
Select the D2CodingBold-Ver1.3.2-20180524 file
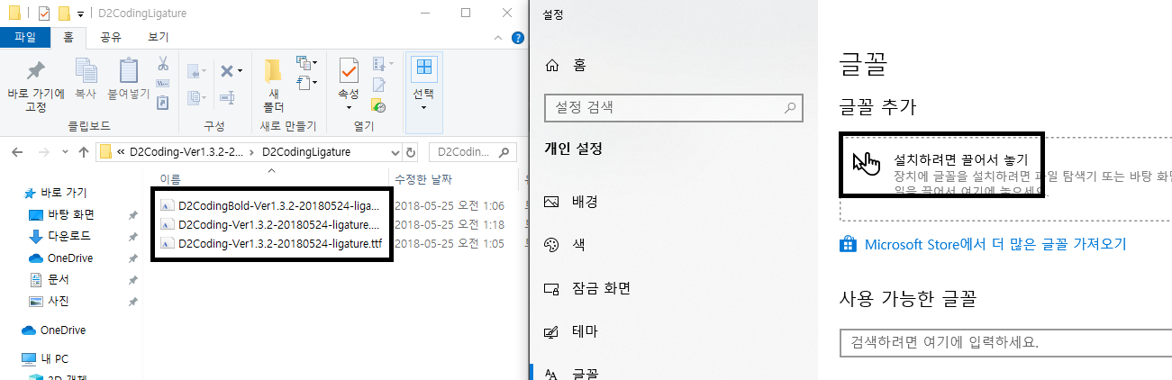270,205
